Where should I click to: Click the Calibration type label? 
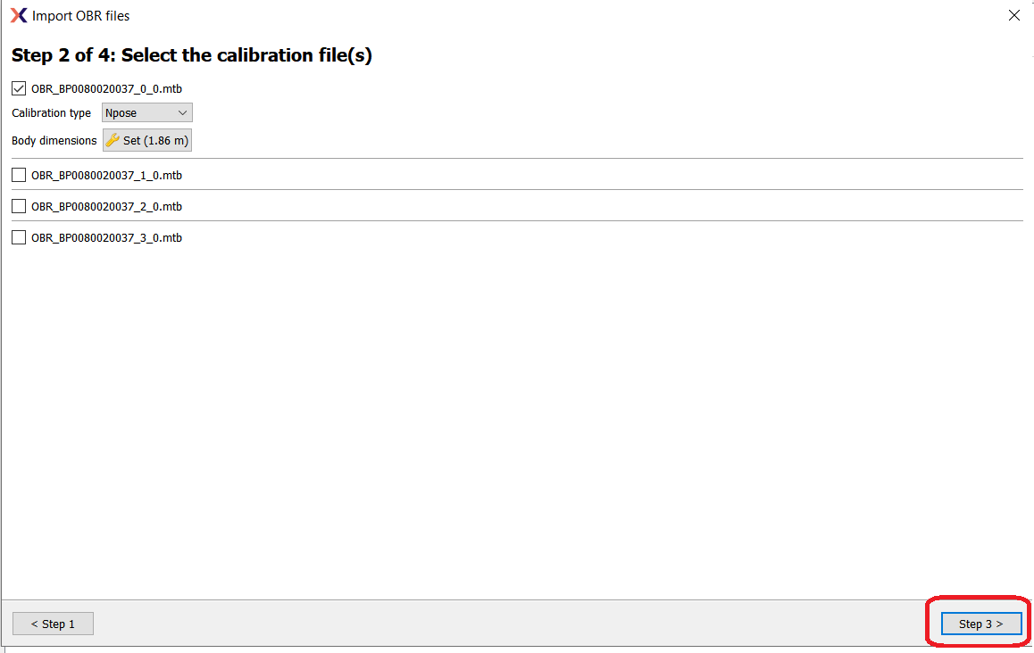tap(52, 112)
